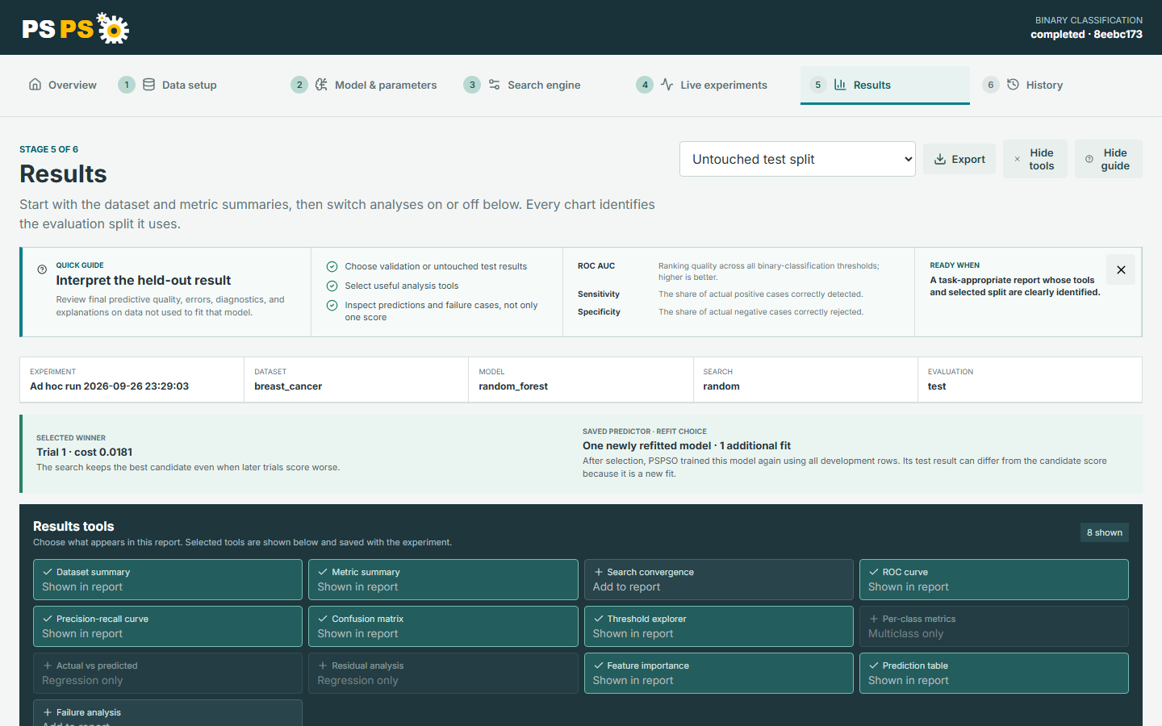Toggle Confusion matrix tool
The image size is (1162, 726).
click(443, 626)
